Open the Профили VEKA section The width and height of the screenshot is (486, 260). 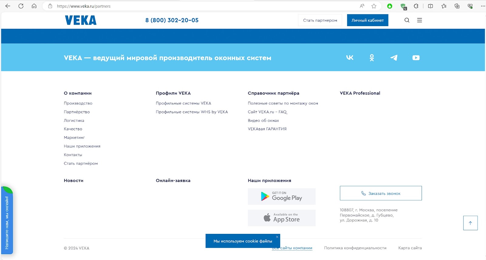[x=173, y=93]
